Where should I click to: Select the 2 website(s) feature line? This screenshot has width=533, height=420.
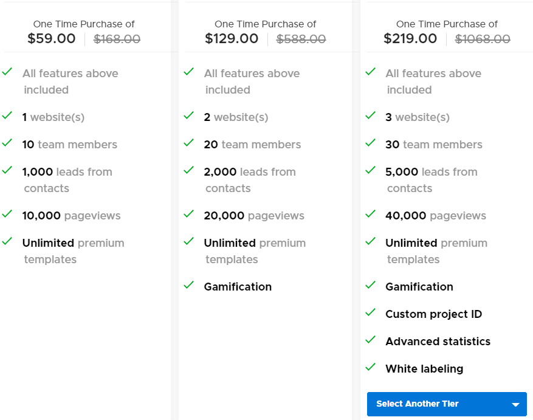click(237, 117)
